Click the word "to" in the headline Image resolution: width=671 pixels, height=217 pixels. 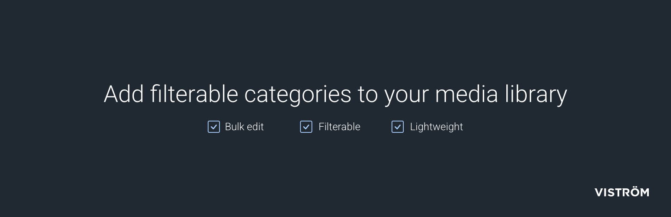pos(368,94)
